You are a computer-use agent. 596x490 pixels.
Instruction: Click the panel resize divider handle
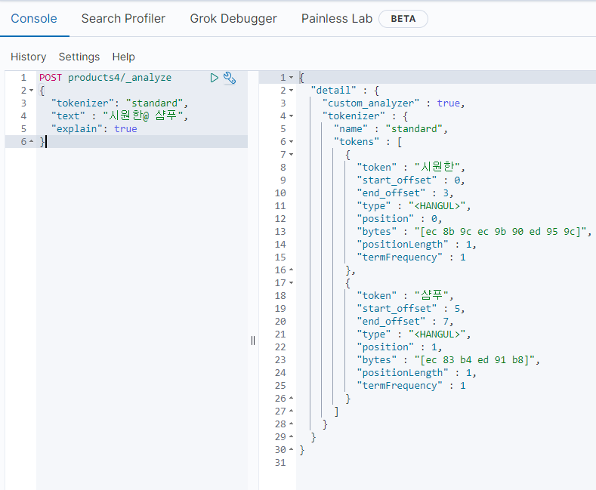pyautogui.click(x=253, y=341)
